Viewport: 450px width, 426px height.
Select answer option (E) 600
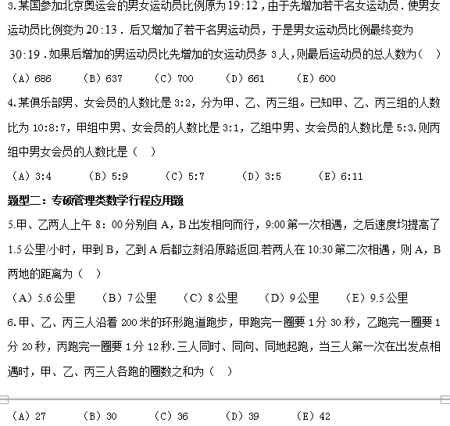(316, 78)
